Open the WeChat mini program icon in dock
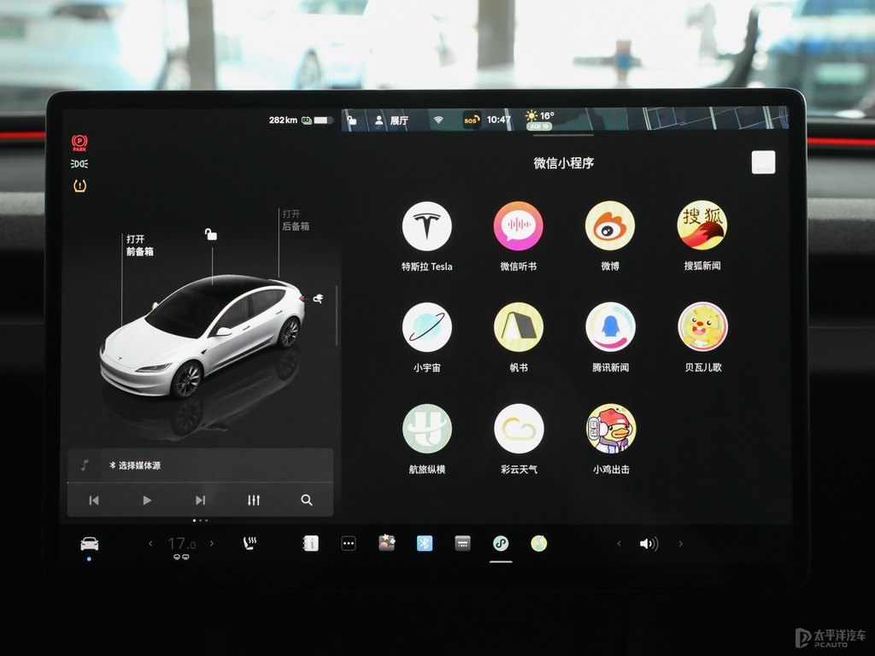 tap(501, 542)
